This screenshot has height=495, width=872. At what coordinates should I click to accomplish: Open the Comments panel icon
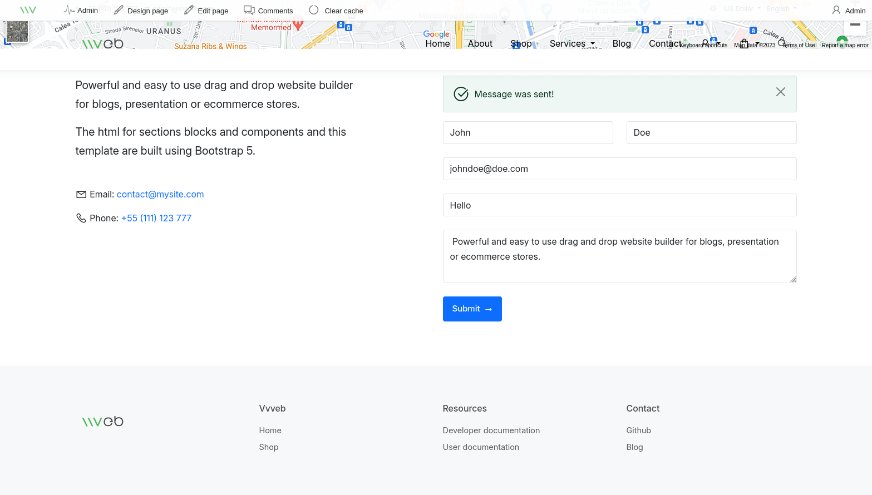[x=249, y=10]
